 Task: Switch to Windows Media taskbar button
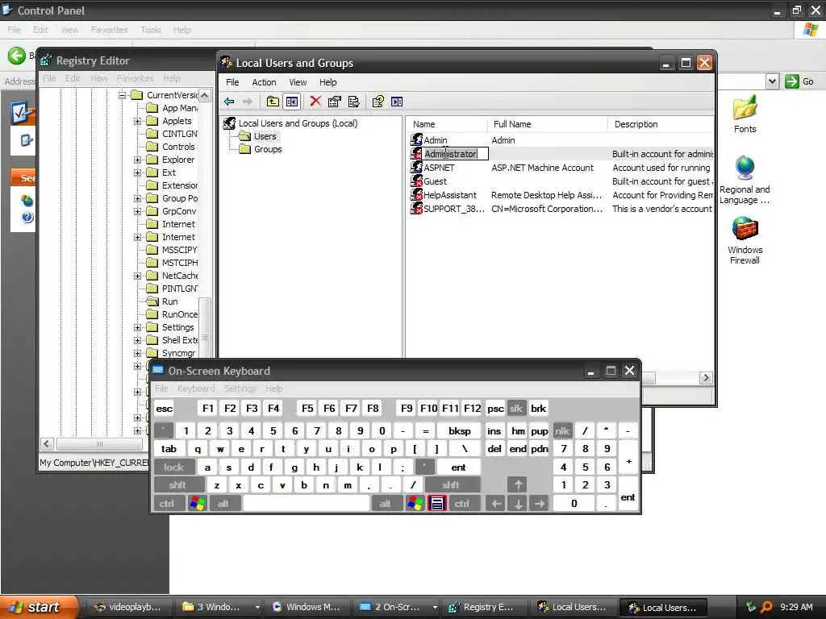(x=309, y=607)
